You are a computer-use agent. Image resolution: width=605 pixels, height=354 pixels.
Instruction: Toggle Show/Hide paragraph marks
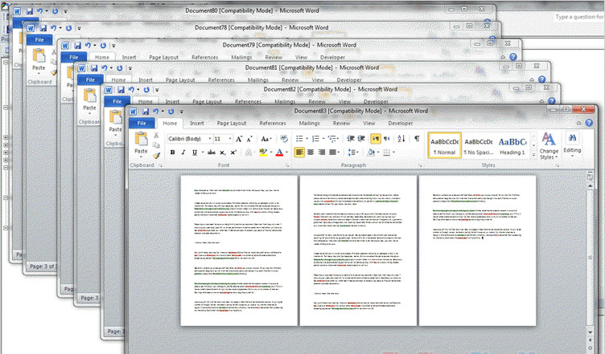(x=417, y=139)
